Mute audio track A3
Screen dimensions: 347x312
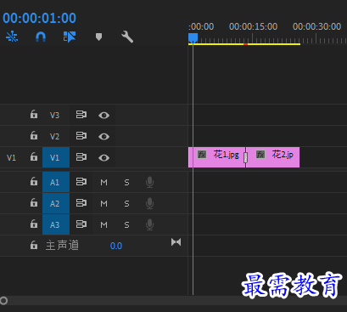pos(104,224)
